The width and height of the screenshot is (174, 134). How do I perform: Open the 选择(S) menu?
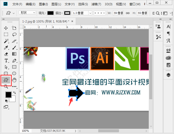83,4
